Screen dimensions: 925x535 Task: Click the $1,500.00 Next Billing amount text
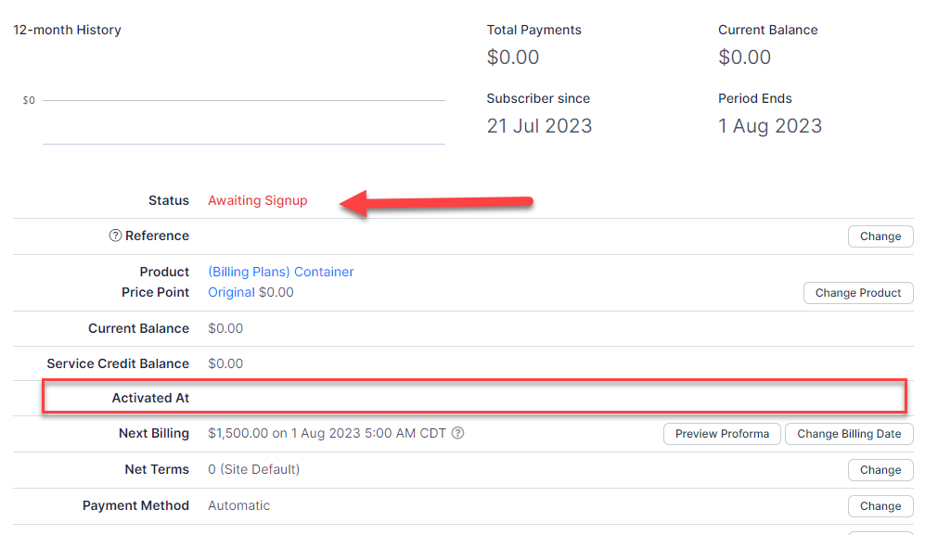pyautogui.click(x=238, y=433)
